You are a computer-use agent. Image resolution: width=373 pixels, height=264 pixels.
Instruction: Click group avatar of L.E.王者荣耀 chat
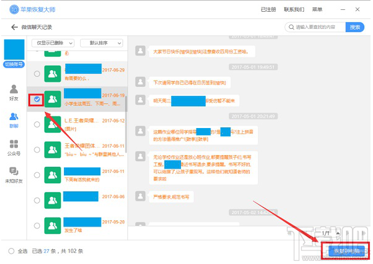[52, 124]
